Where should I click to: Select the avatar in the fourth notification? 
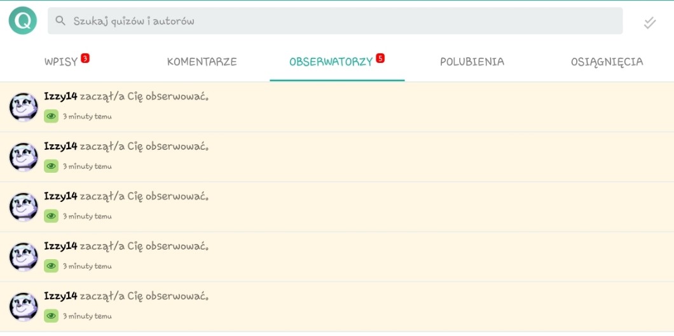pos(24,257)
